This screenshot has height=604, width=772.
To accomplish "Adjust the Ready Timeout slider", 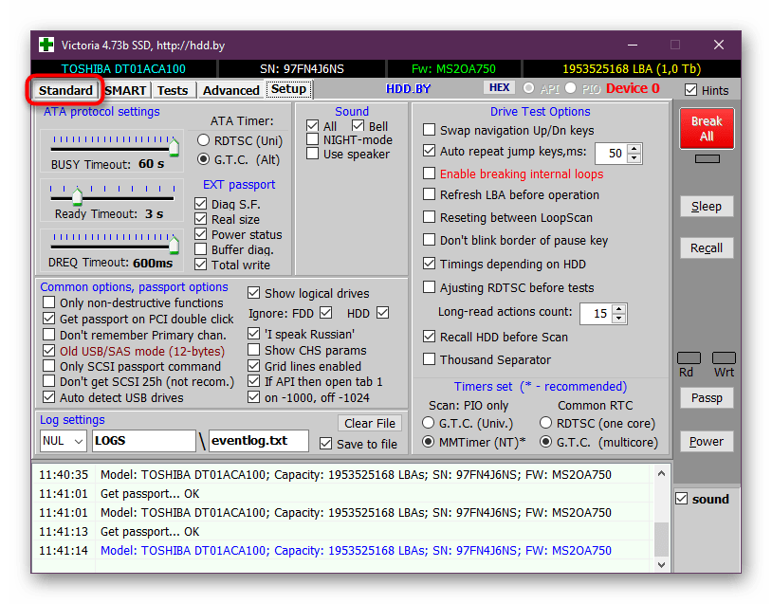I will click(78, 196).
